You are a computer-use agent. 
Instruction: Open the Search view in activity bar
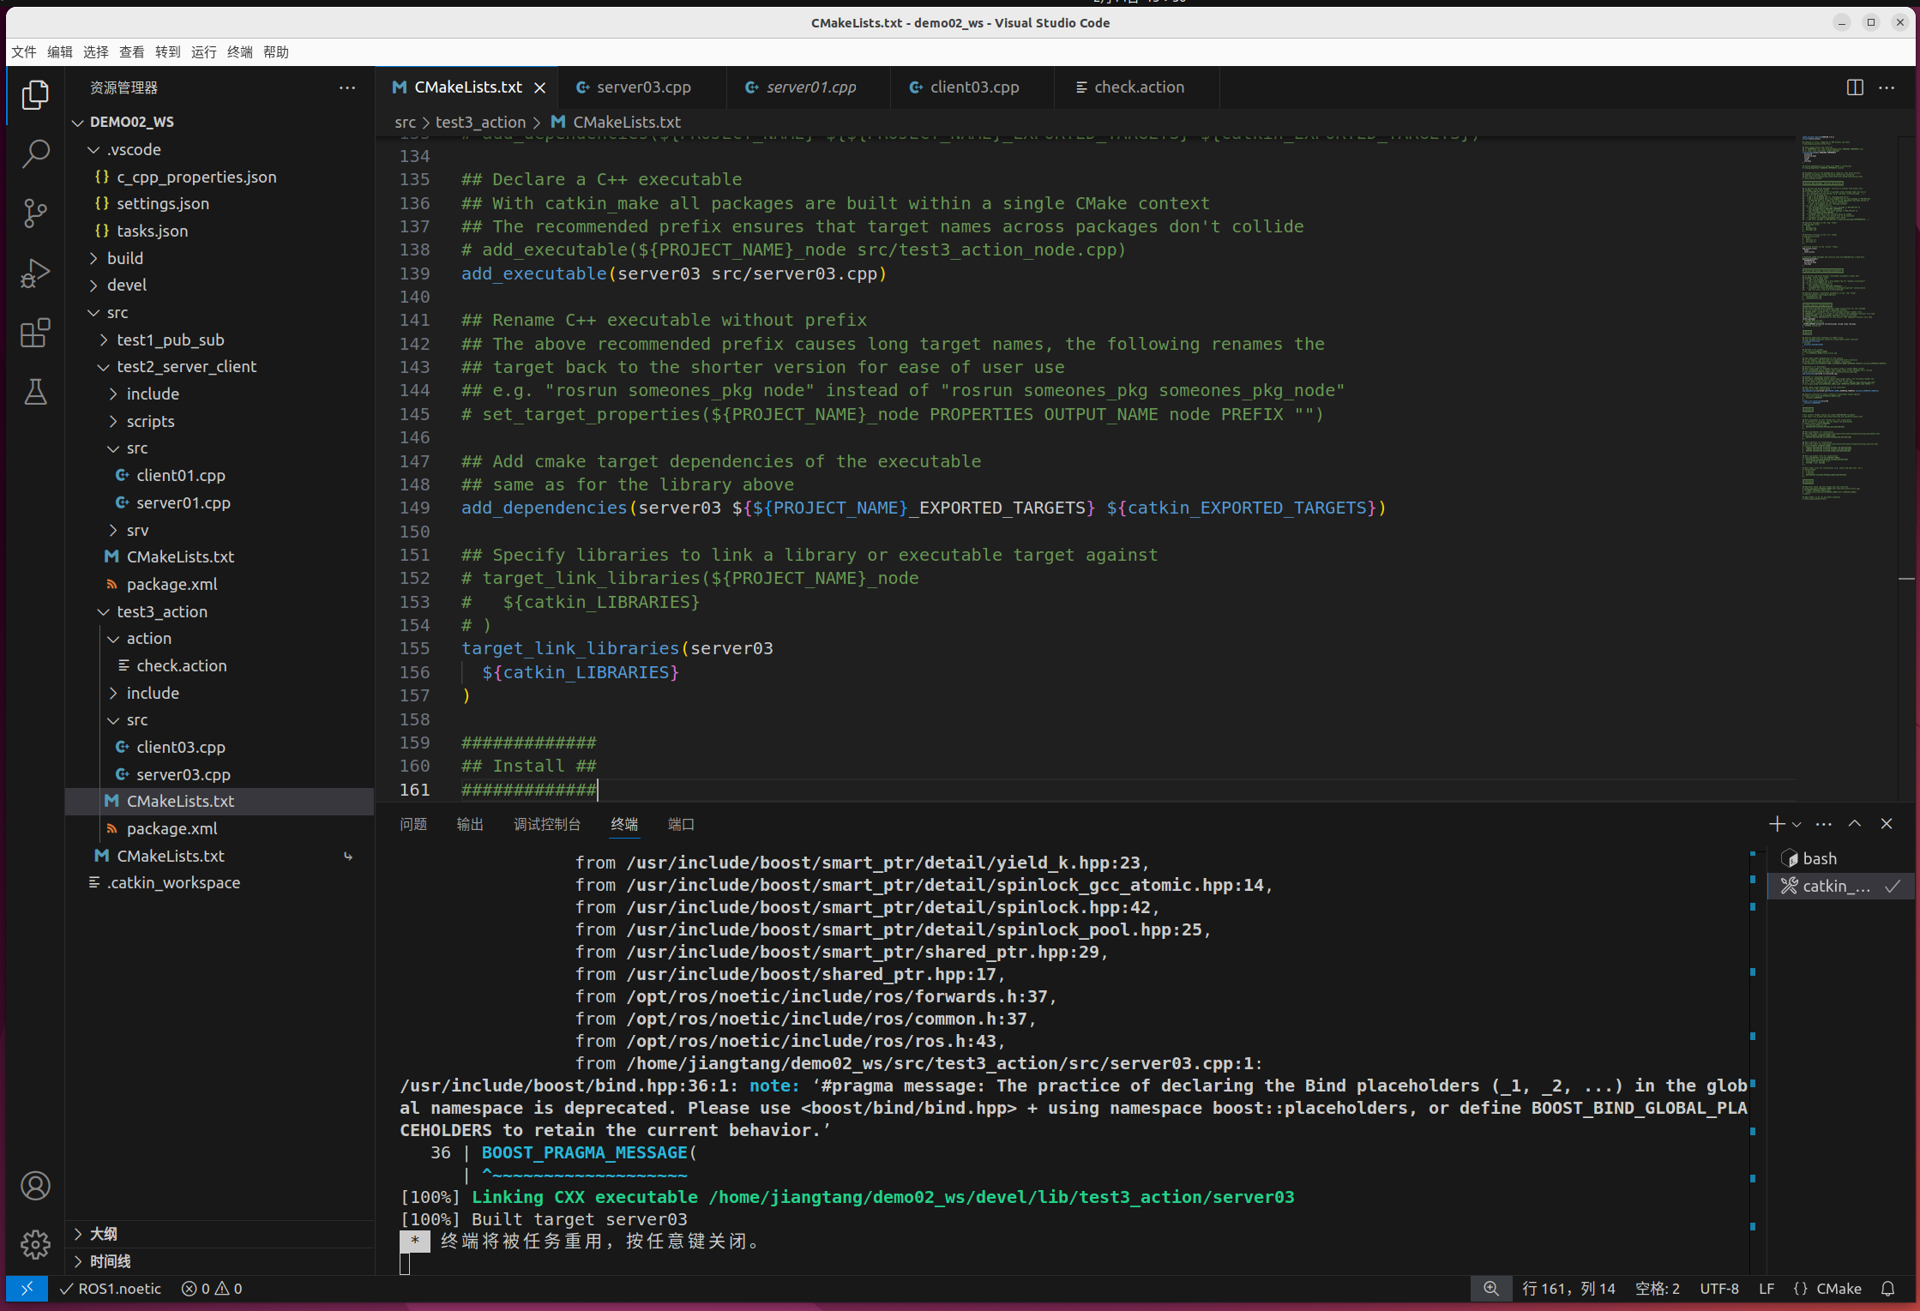(x=35, y=154)
